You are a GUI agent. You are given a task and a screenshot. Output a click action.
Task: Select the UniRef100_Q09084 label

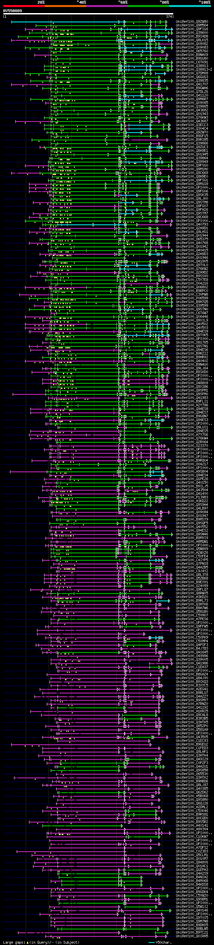[x=192, y=512]
